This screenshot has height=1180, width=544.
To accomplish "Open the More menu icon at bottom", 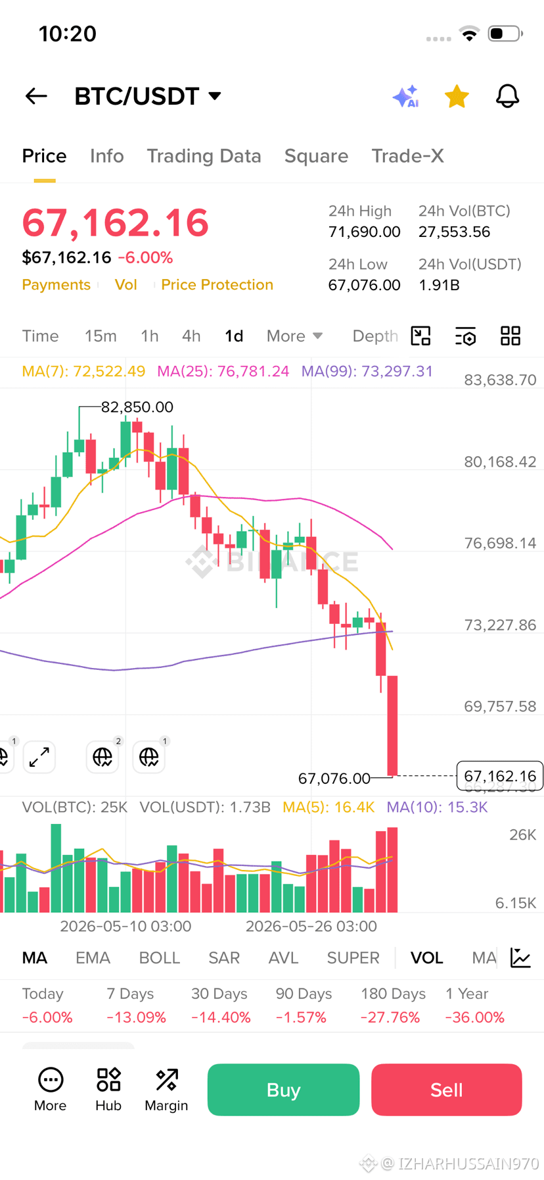I will (51, 1089).
